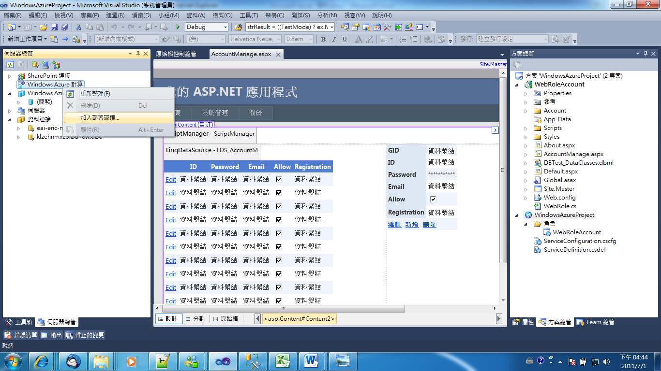This screenshot has width=661, height=371.
Task: Expand the Account folder node
Action: (x=526, y=111)
